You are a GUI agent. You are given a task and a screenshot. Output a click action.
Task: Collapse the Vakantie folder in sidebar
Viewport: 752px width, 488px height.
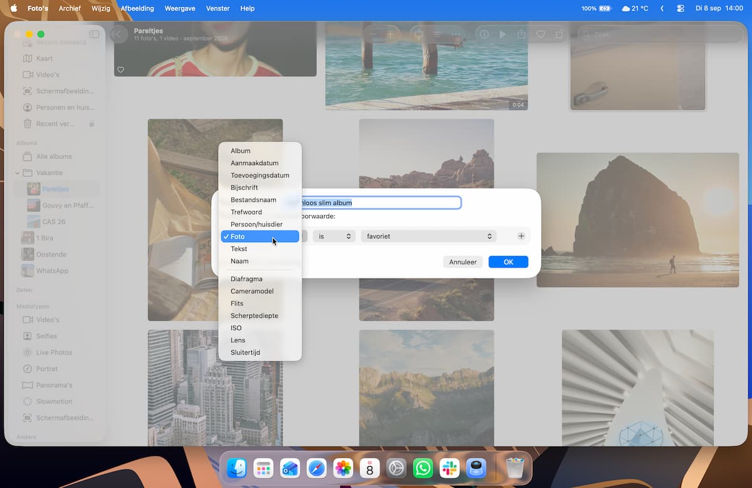coord(18,173)
